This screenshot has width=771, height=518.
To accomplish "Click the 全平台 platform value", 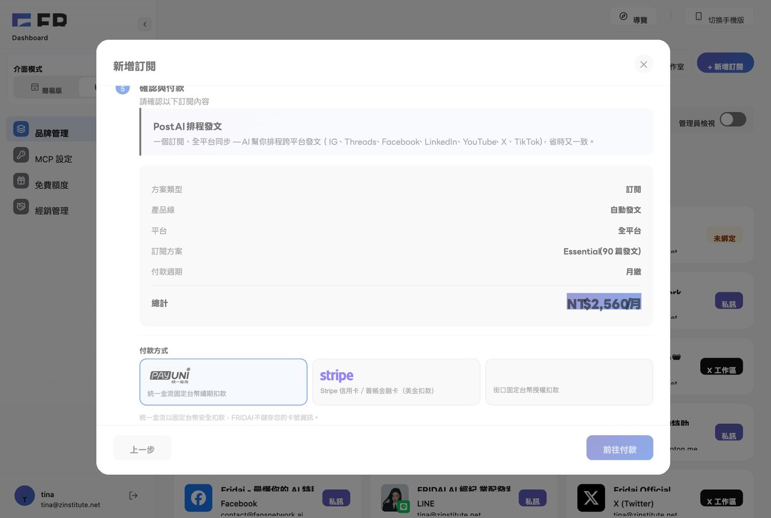I will click(x=630, y=231).
